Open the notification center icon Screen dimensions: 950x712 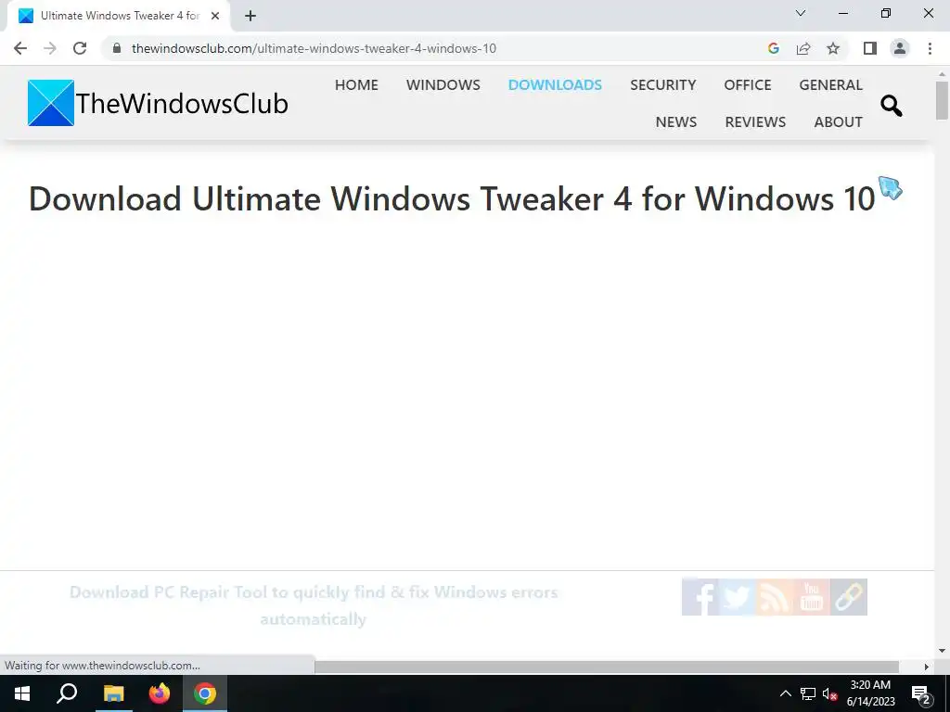(921, 693)
